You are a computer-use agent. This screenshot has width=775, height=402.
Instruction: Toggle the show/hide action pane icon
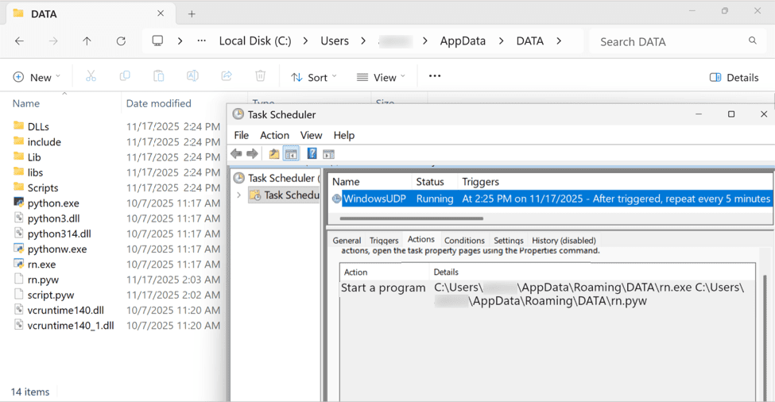point(328,154)
